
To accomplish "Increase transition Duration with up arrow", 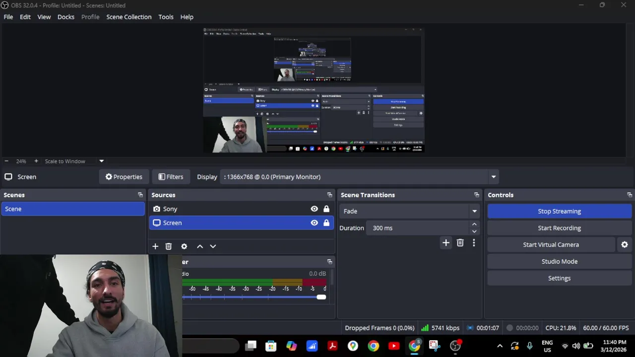I will [x=474, y=225].
